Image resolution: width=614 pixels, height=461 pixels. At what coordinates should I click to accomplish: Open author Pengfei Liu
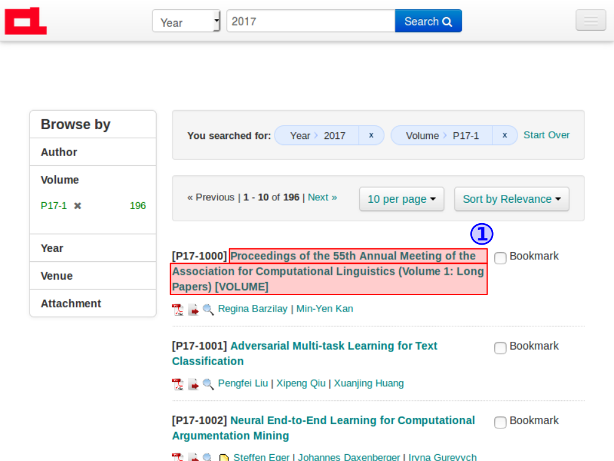(243, 384)
